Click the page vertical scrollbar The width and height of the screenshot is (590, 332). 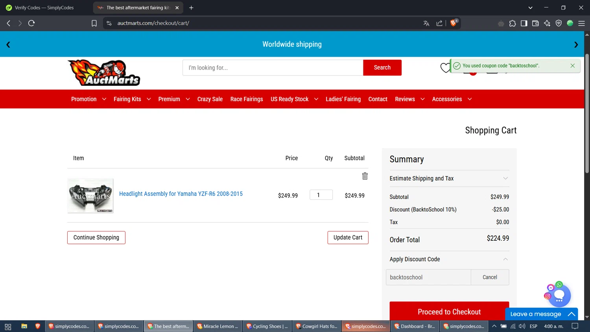[587, 113]
